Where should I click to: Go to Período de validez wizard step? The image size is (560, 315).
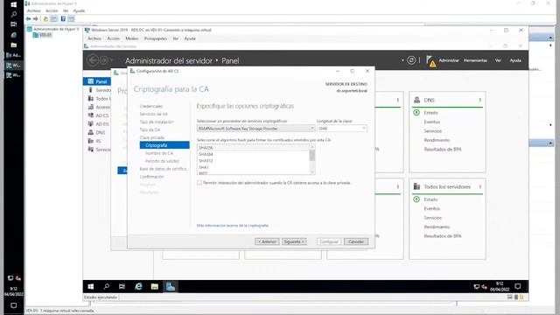(162, 161)
